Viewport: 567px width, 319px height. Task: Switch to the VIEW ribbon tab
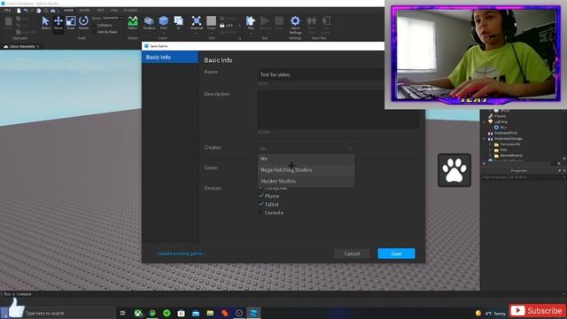tap(114, 11)
